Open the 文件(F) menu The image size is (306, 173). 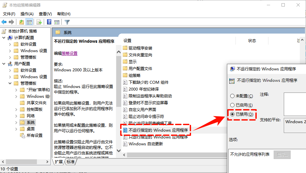9,14
